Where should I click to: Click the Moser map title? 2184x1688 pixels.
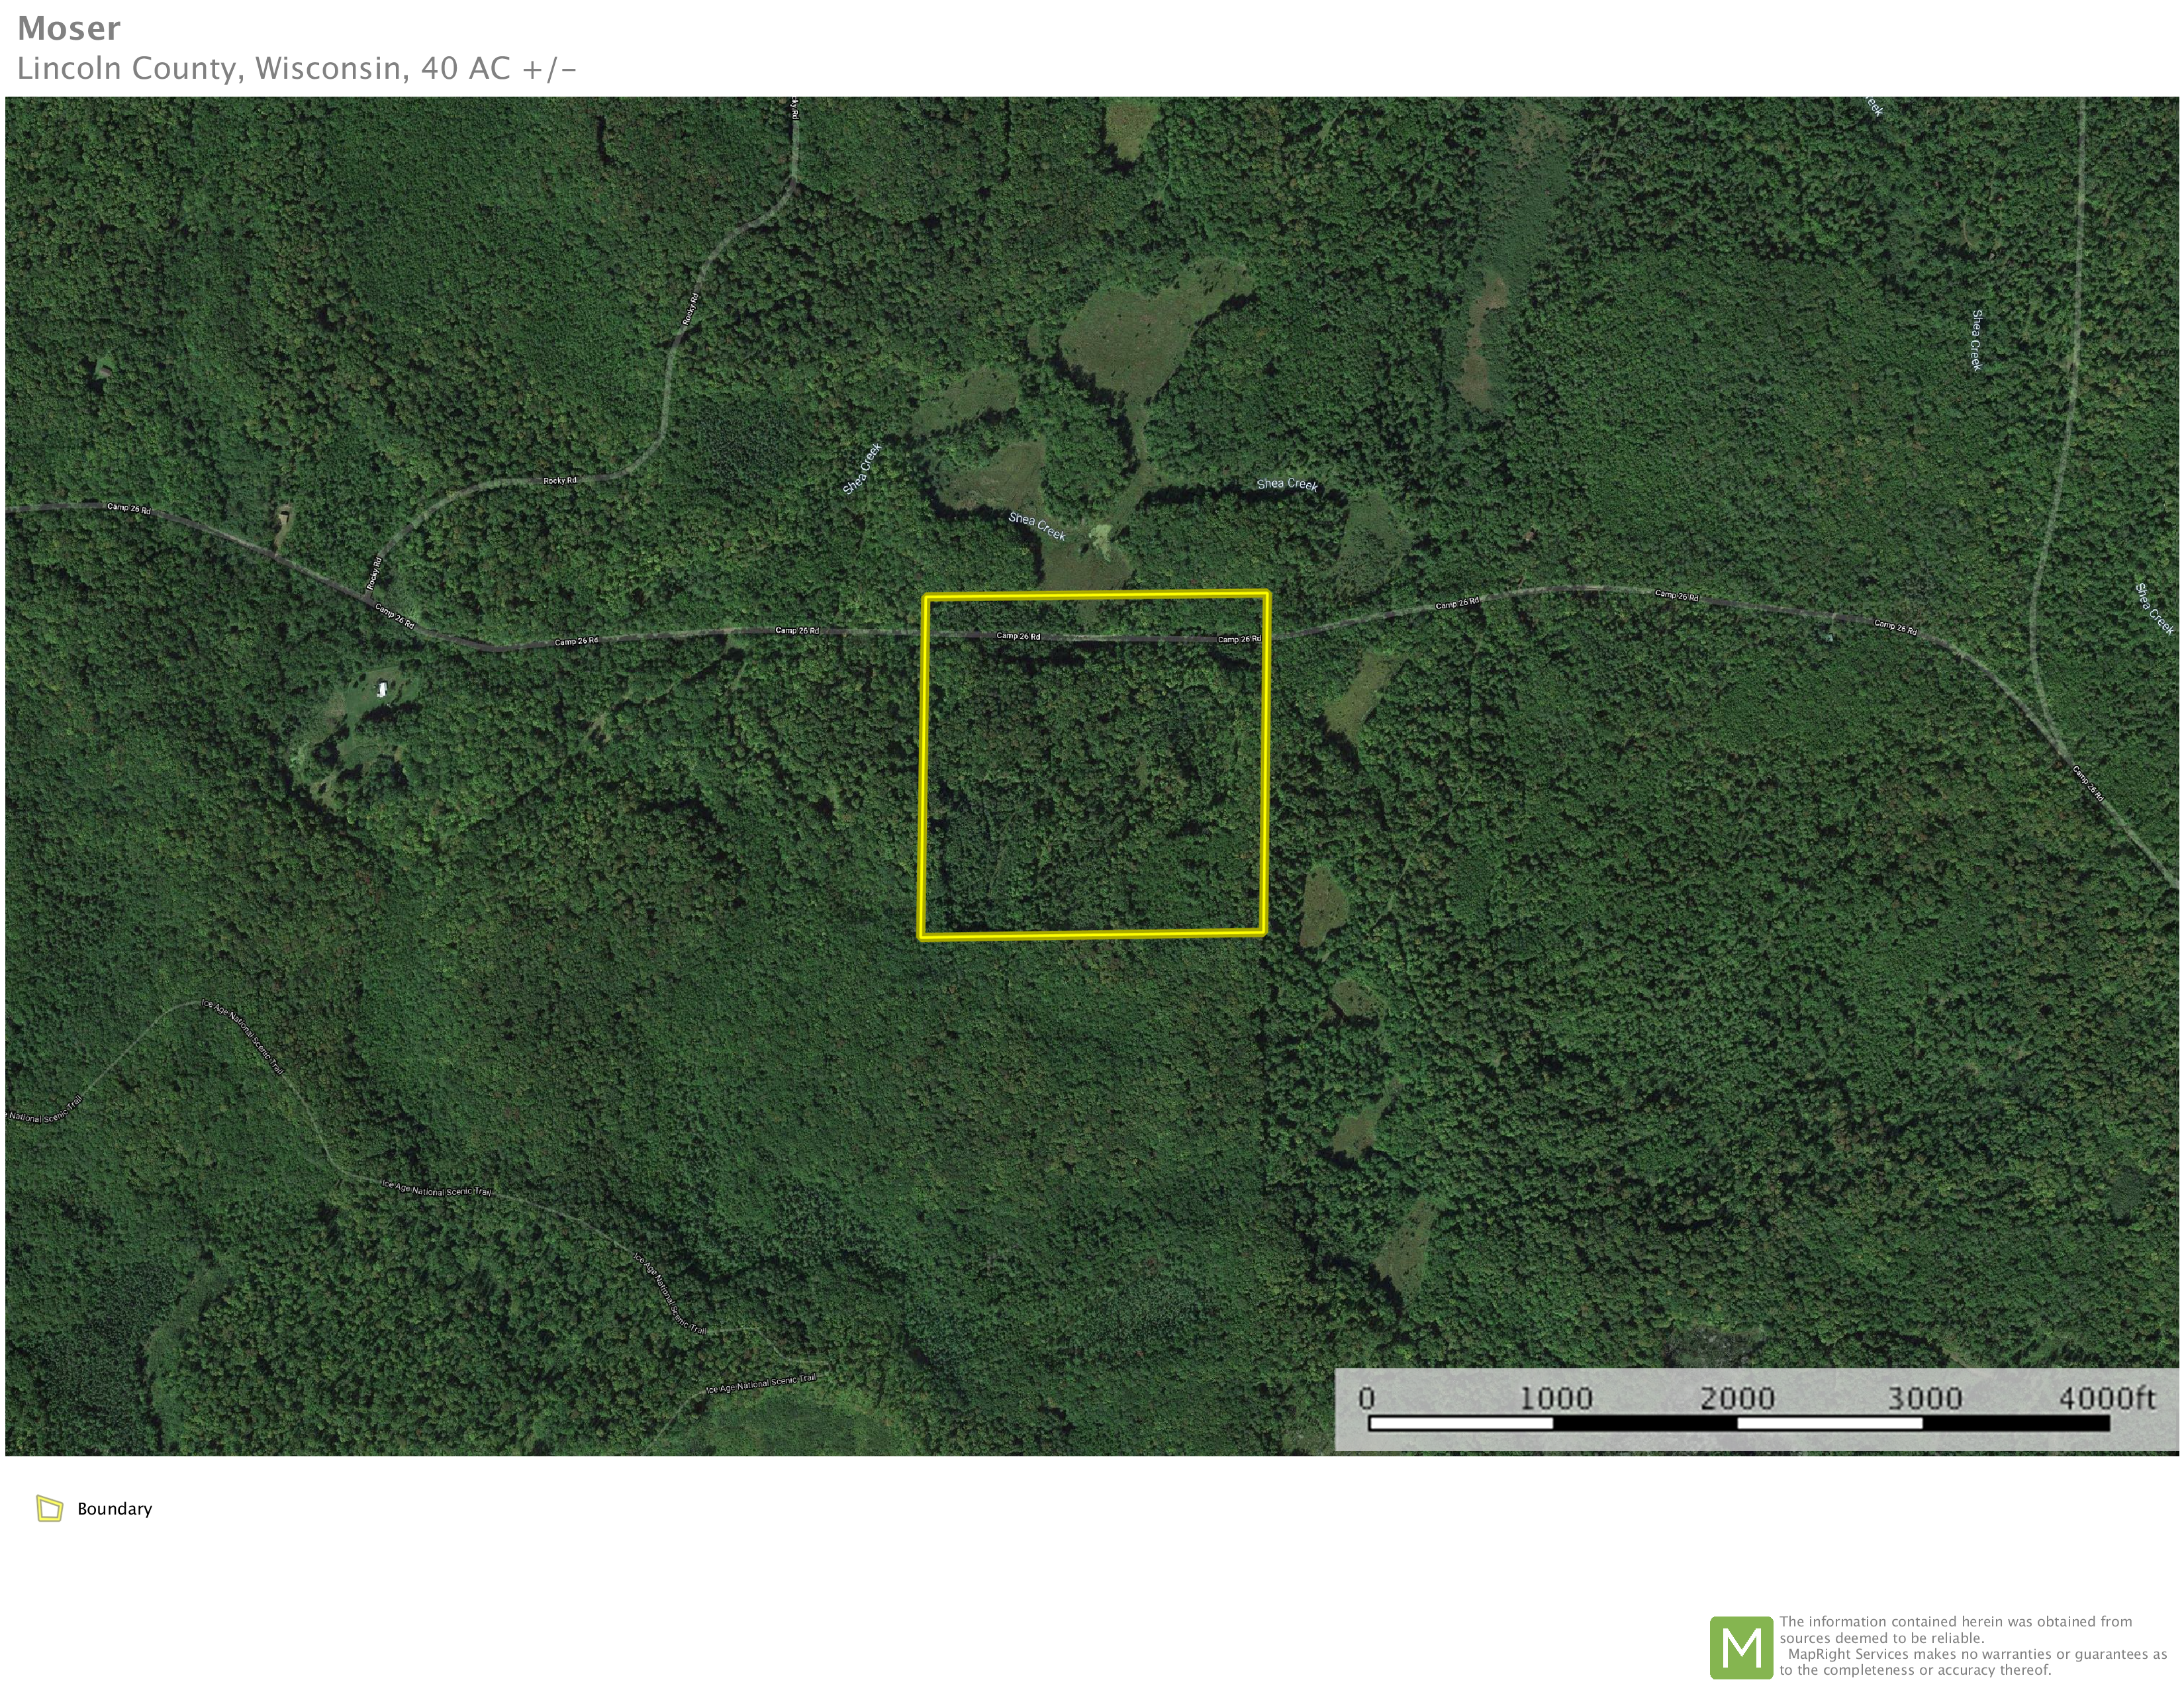69,28
